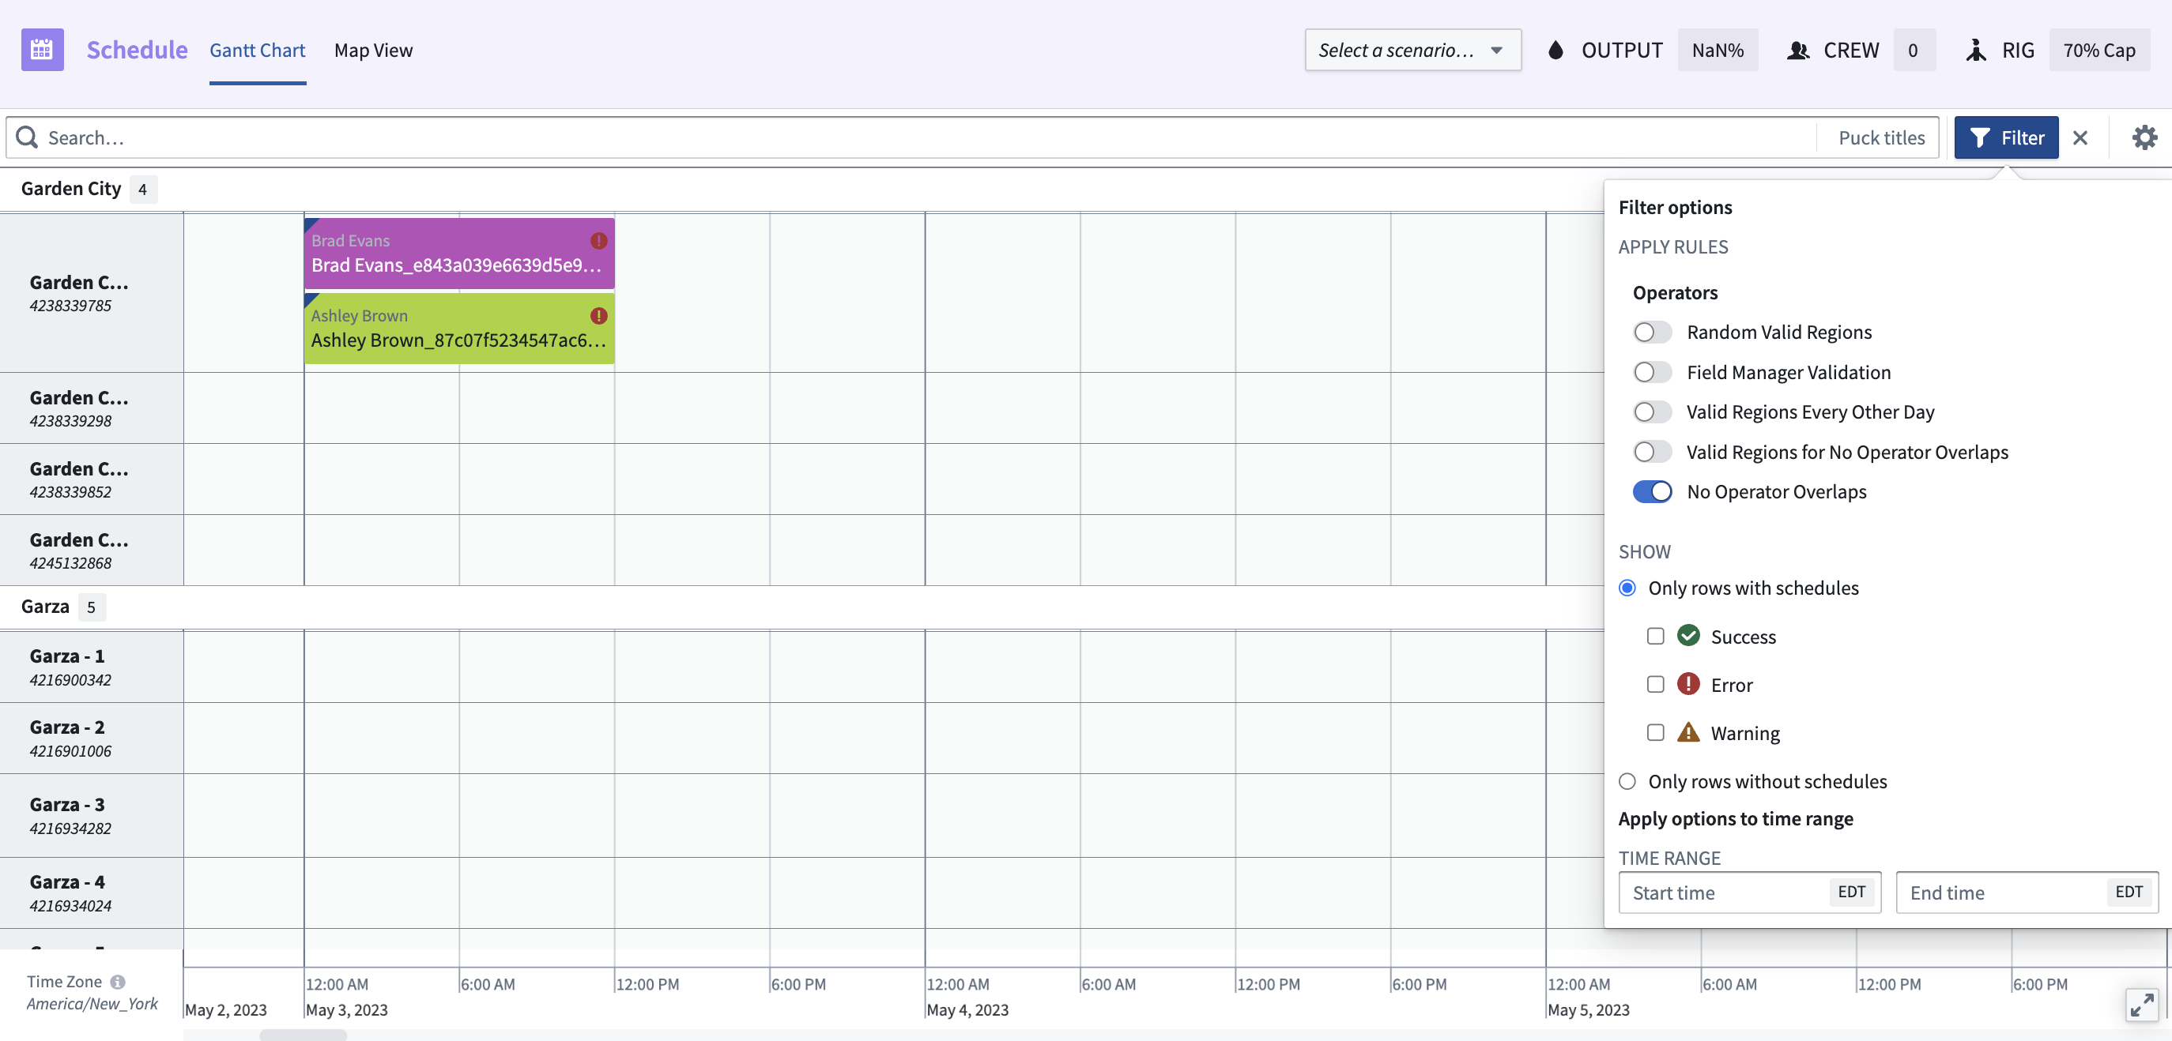The image size is (2172, 1041).
Task: Switch to Map View tab
Action: point(374,51)
